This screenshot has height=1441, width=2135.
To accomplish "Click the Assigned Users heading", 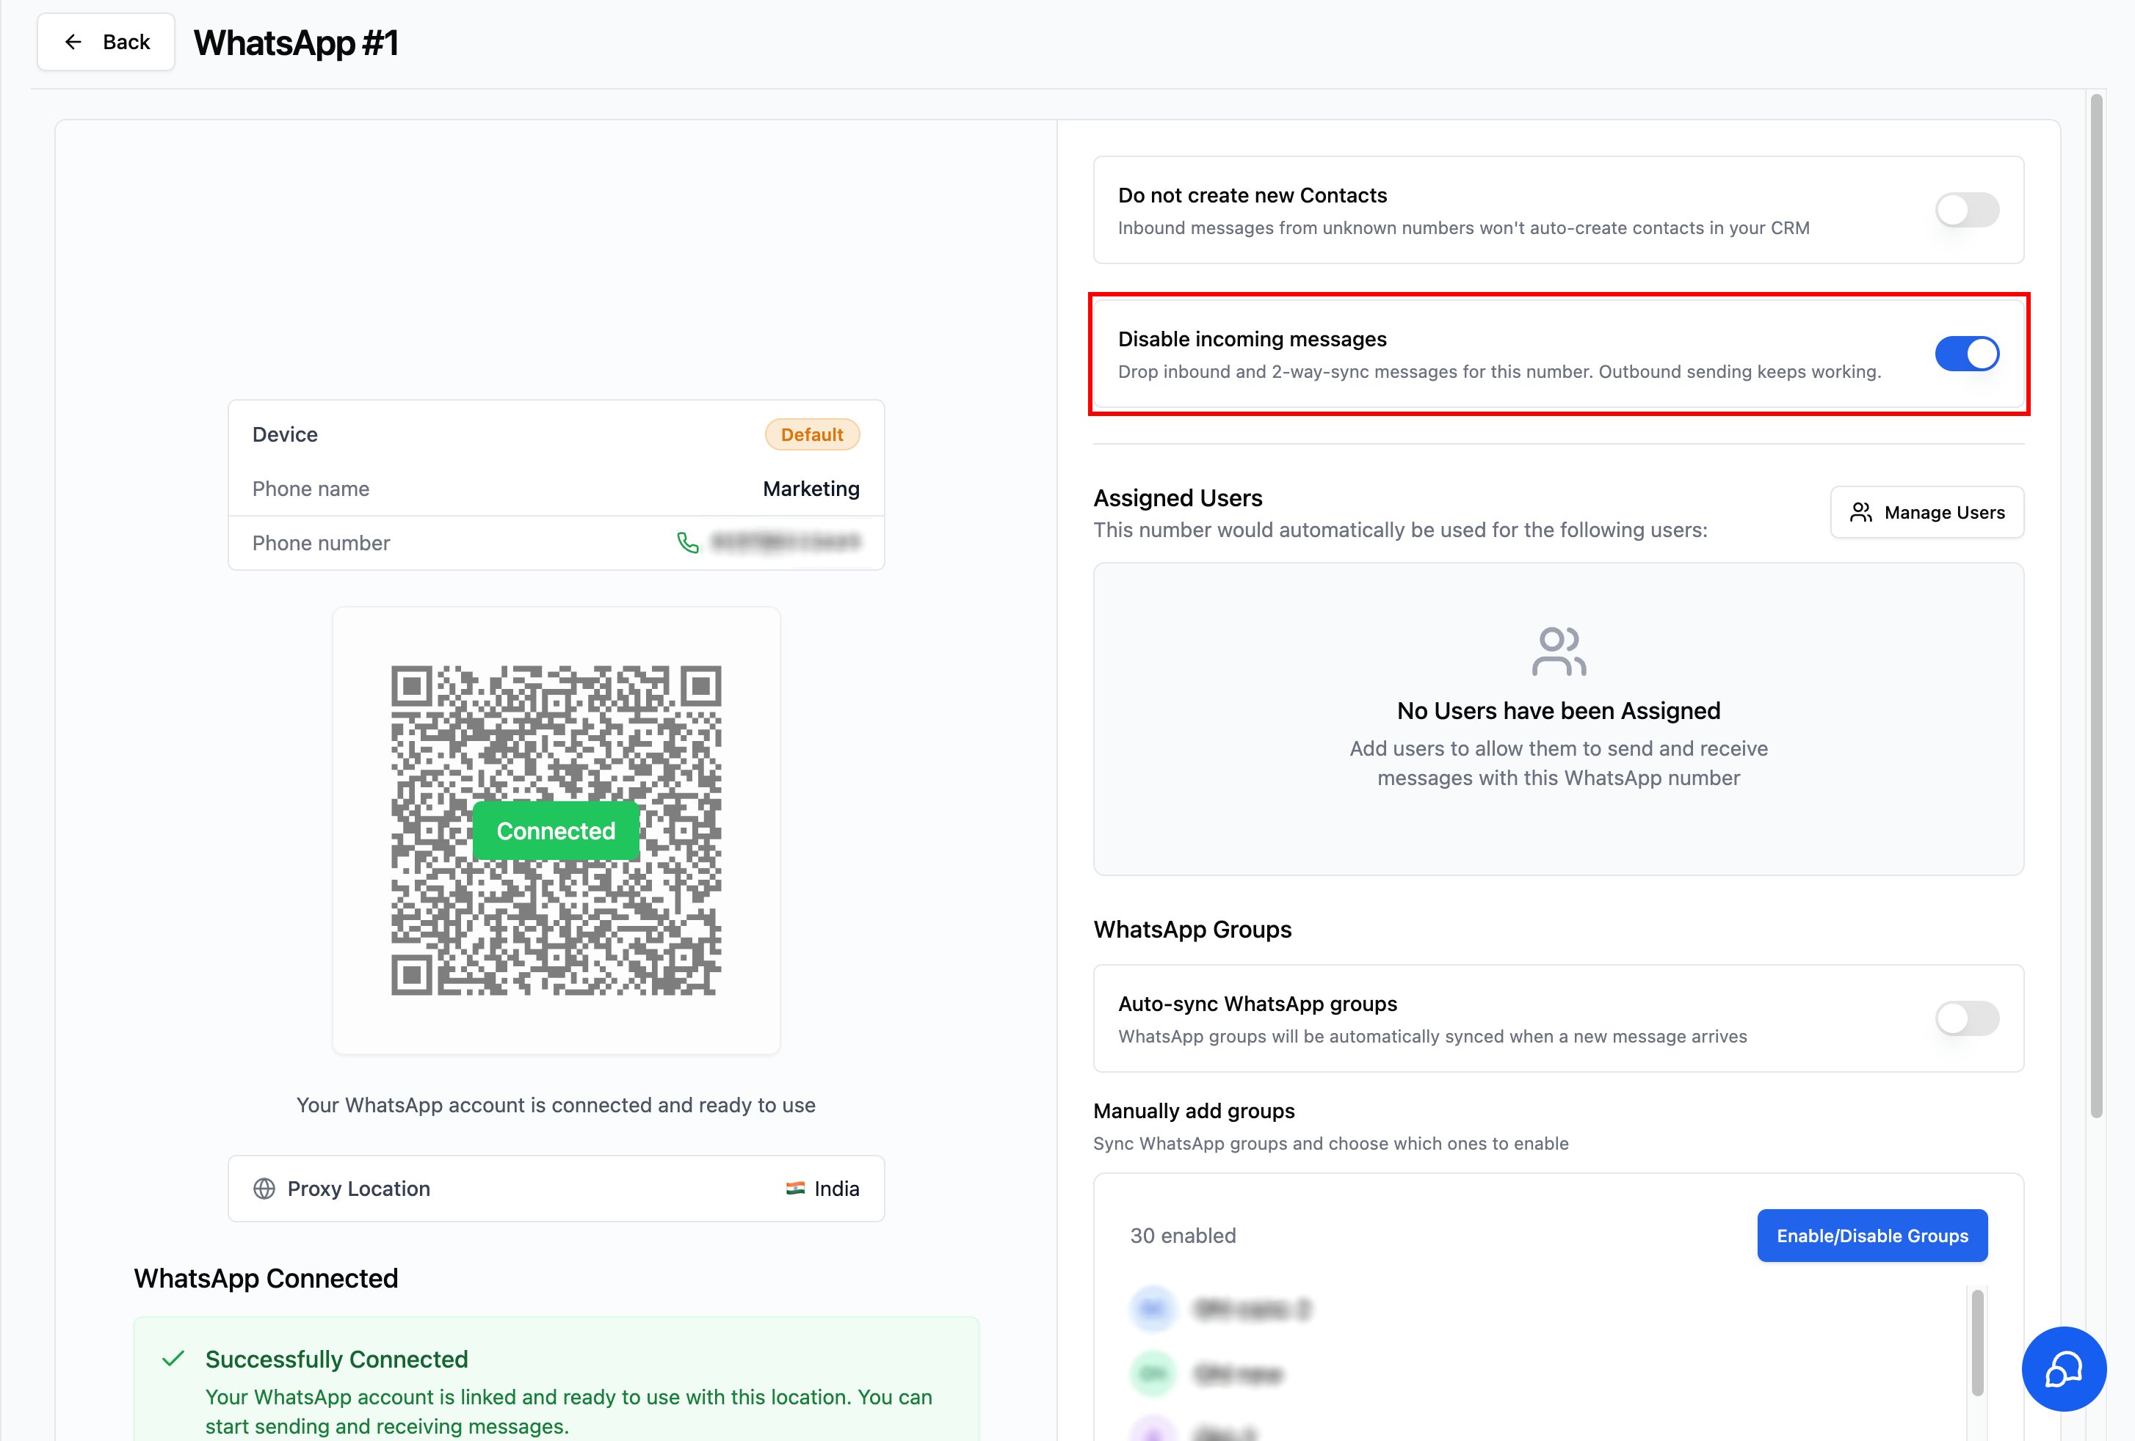I will (1178, 498).
